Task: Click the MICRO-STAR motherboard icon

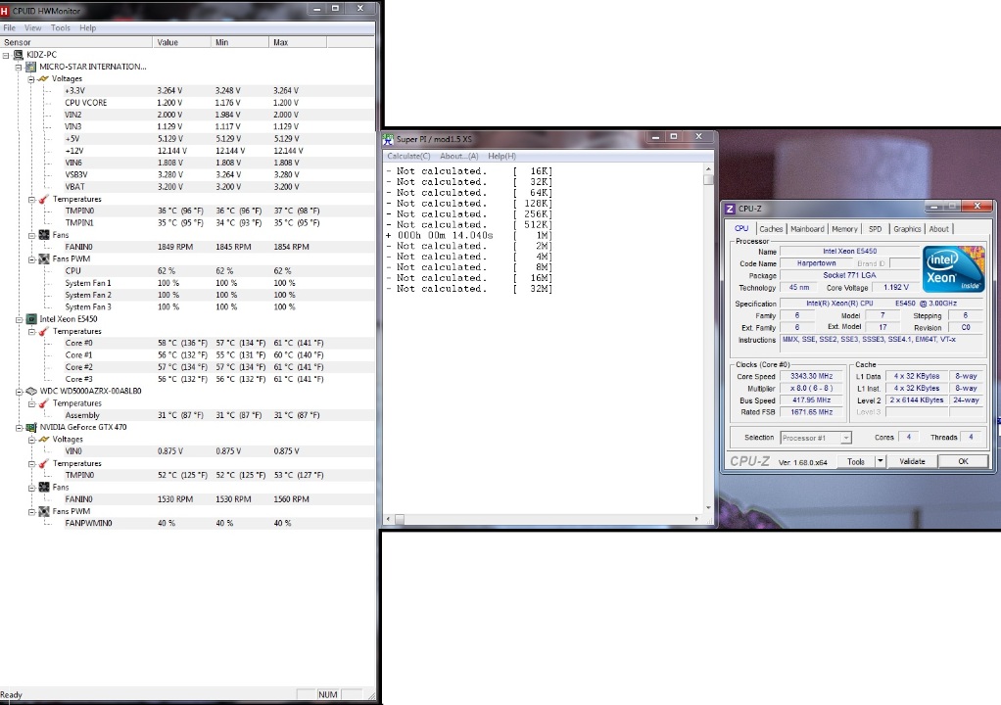Action: (30, 67)
